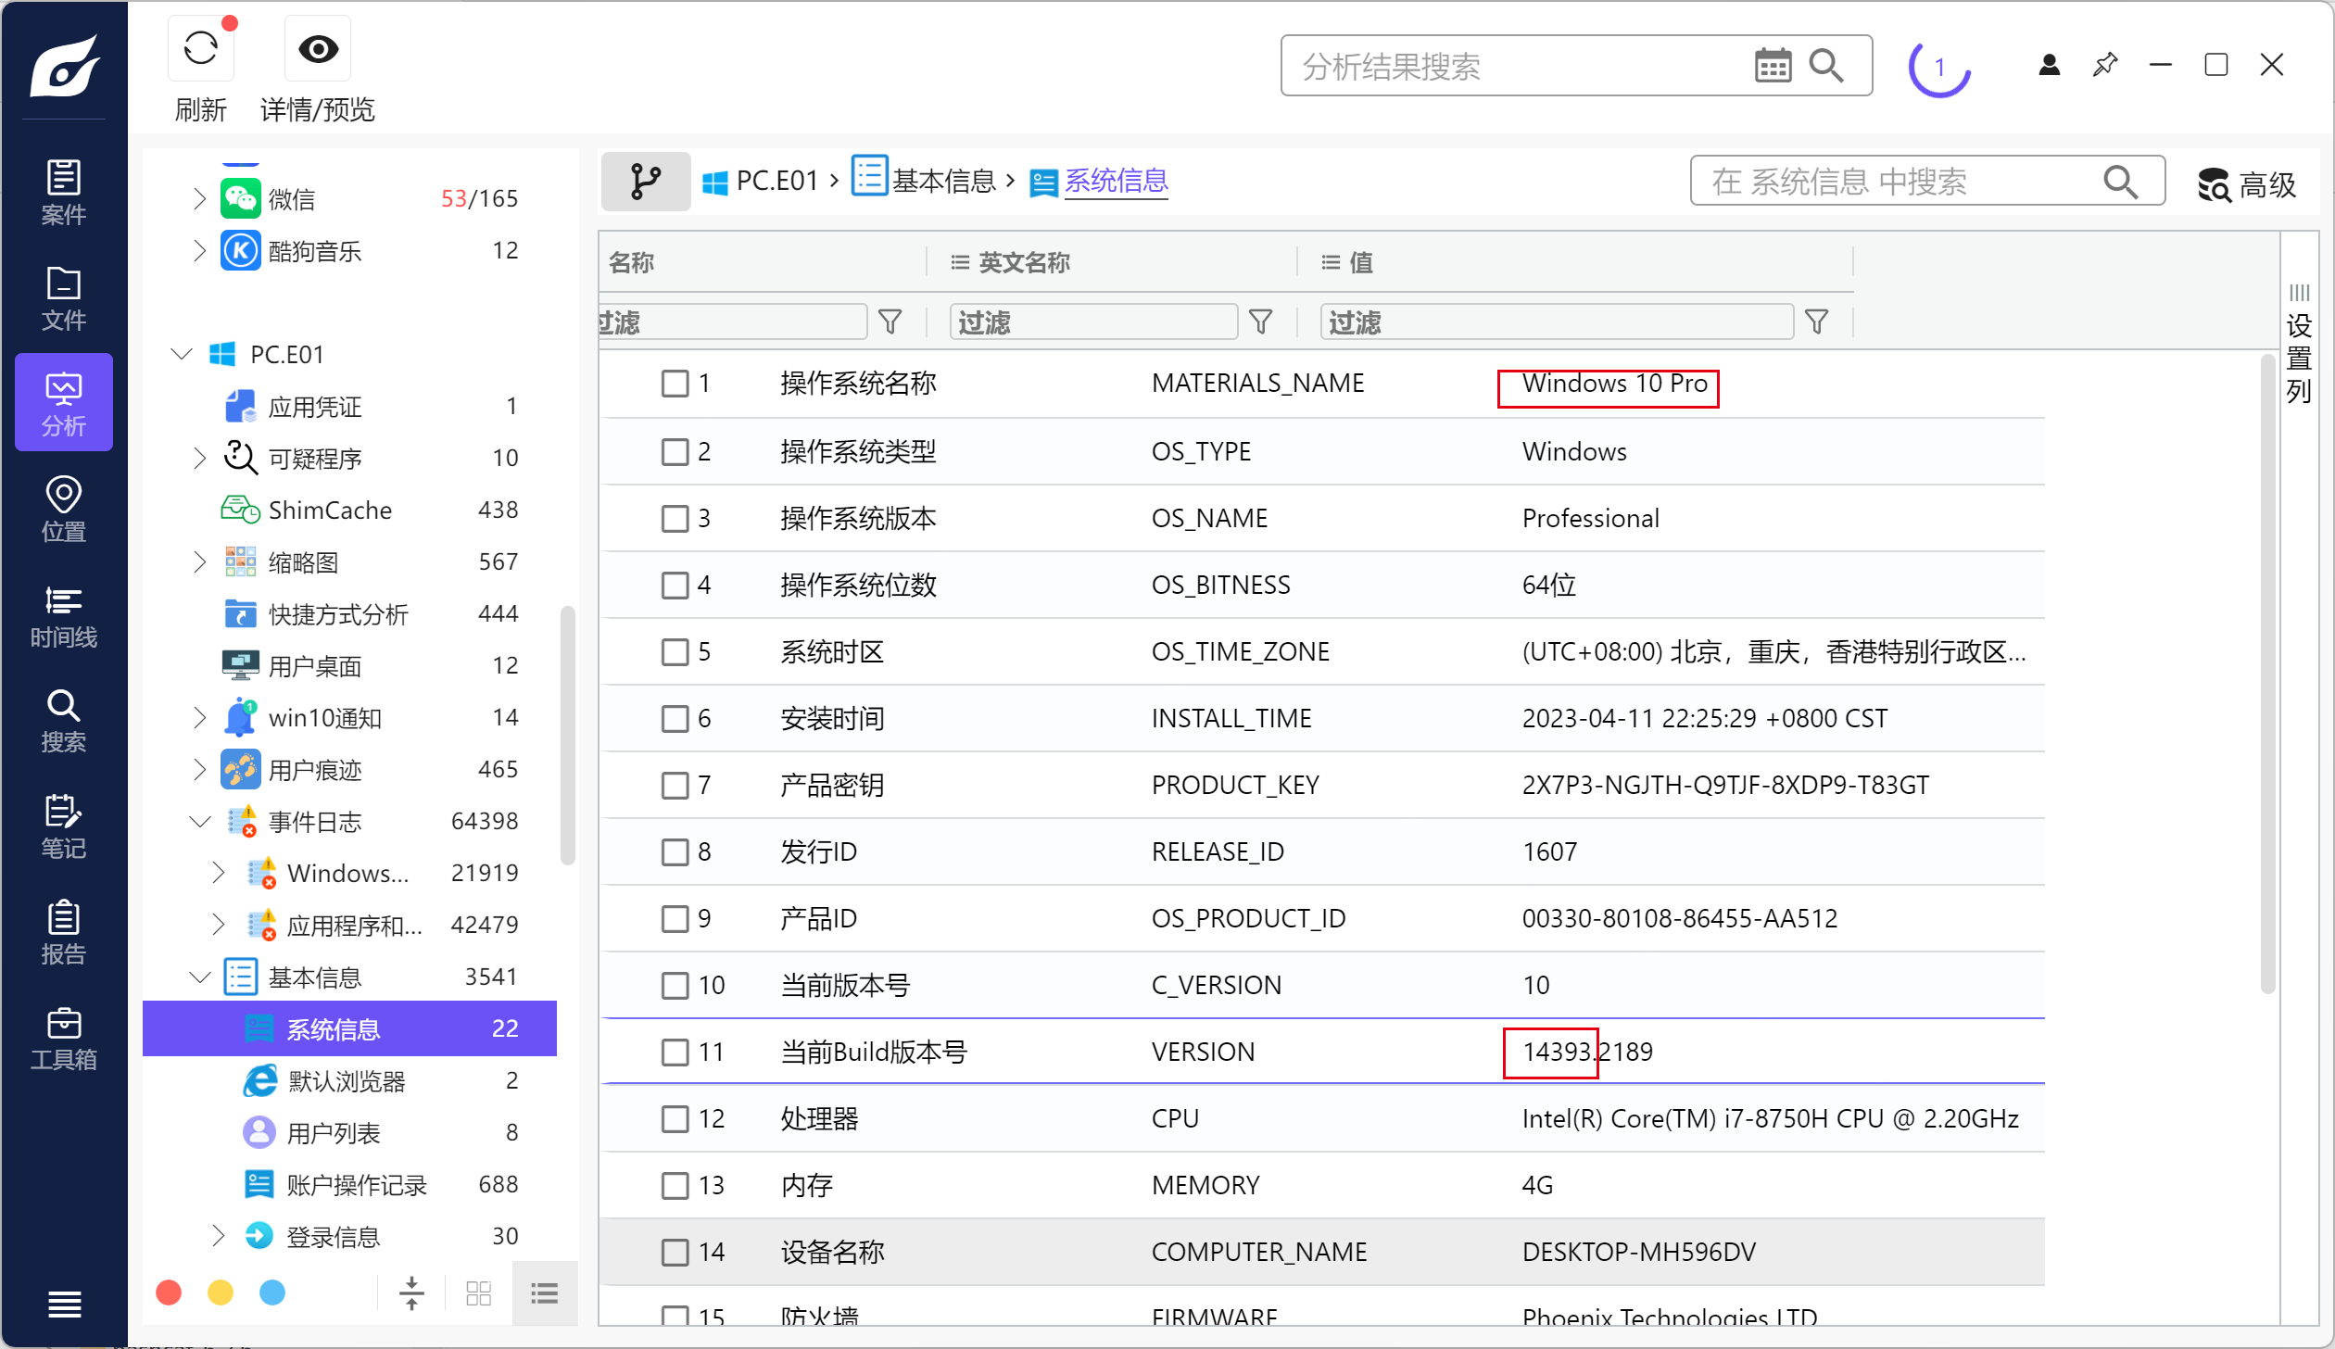Image resolution: width=2335 pixels, height=1349 pixels.
Task: Sort by 英文名称 column header
Action: tap(1024, 262)
